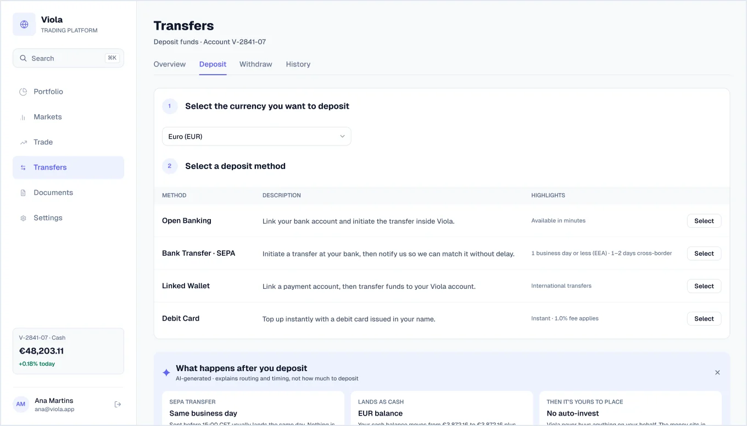
Task: Click the 'Available in minutes' highlight text
Action: tap(558, 221)
